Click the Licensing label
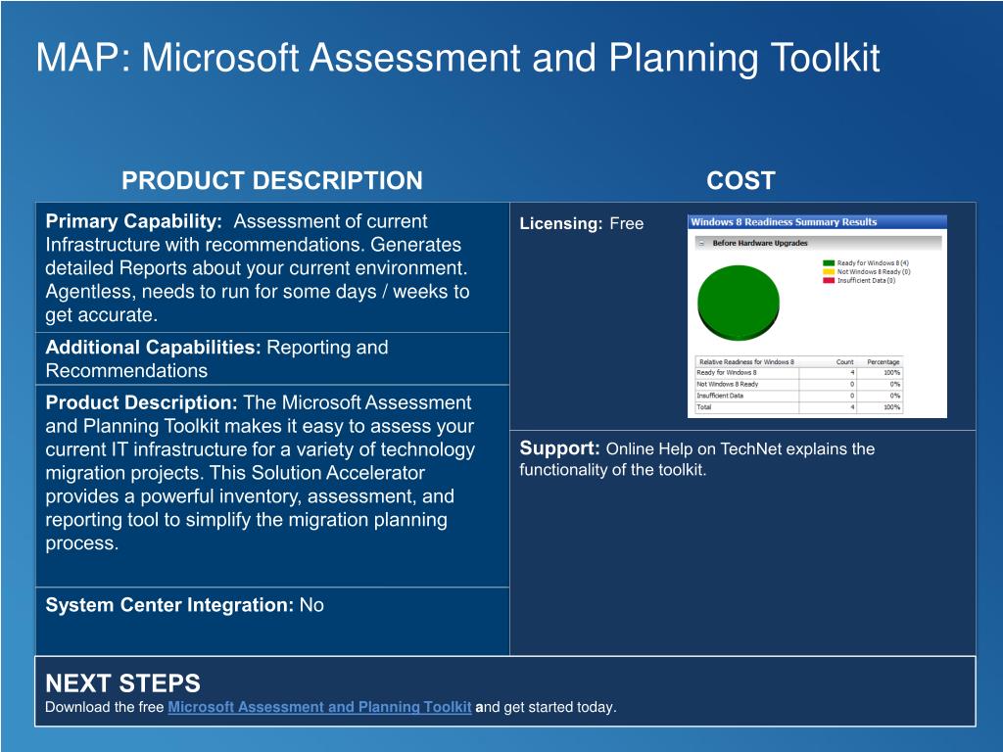Screen dimensions: 1003x752 561,224
